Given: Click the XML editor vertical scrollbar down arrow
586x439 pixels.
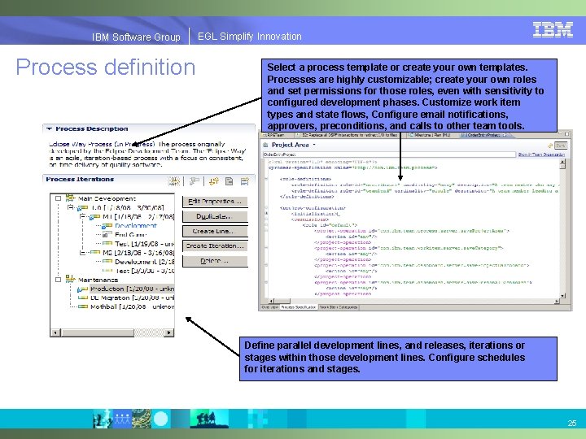Looking at the screenshot, I should pyautogui.click(x=562, y=296).
